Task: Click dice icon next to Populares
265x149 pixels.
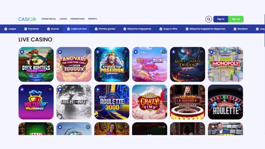Action: click(x=25, y=29)
